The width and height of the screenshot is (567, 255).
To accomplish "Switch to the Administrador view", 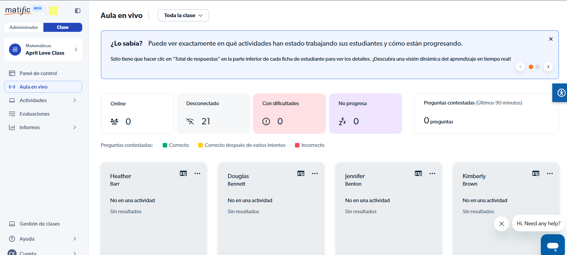I will pyautogui.click(x=24, y=27).
